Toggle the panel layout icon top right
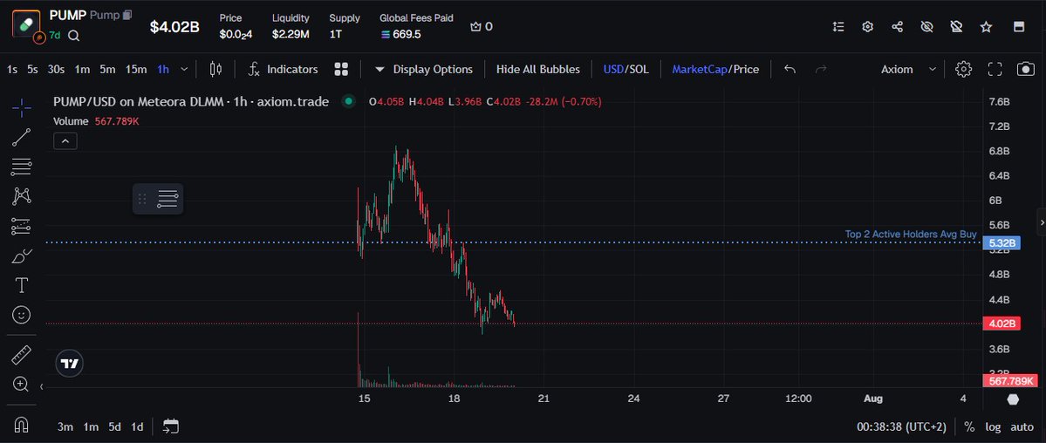This screenshot has height=443, width=1046. [1019, 27]
